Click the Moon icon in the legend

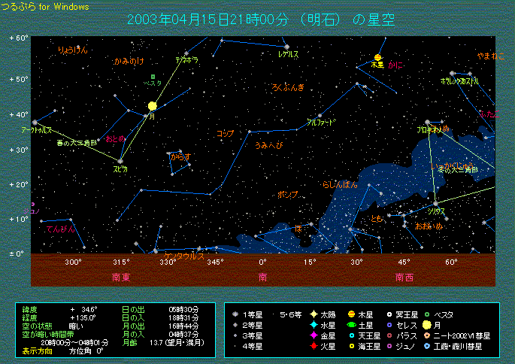[x=426, y=325]
